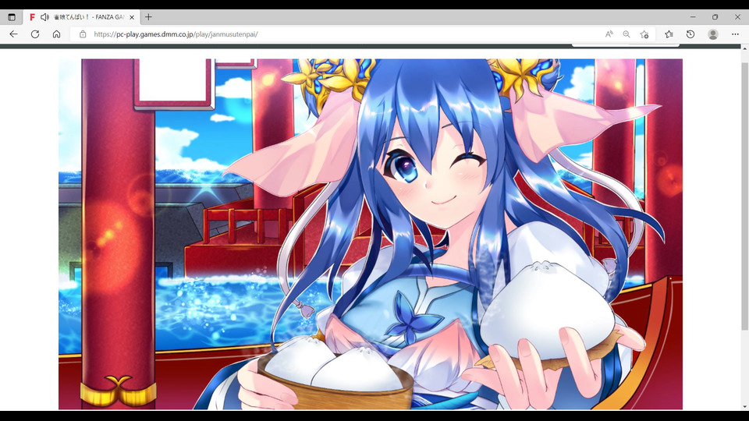Open Settings and more menu
The height and width of the screenshot is (421, 749).
point(735,34)
